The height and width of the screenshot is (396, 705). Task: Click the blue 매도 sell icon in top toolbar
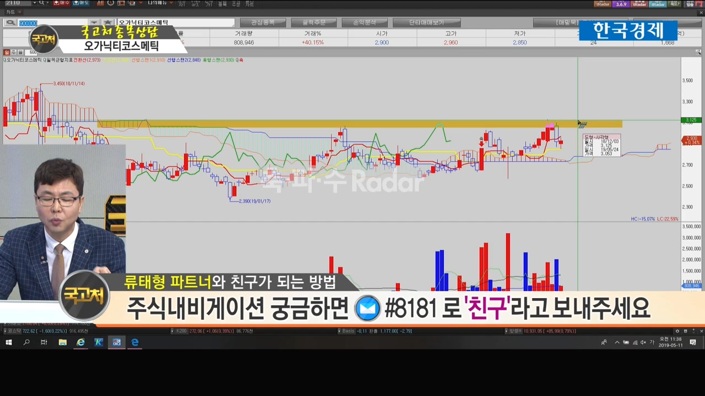point(80,3)
